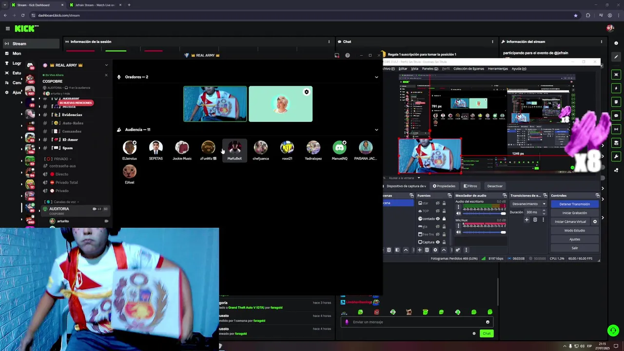
Task: Adjust the Mic/Aux volume slider
Action: pos(484,232)
